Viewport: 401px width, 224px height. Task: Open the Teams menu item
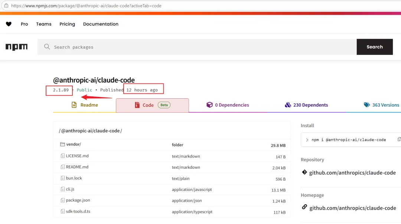coord(44,24)
